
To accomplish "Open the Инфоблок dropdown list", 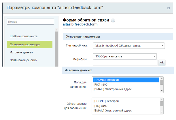I will click(x=124, y=56).
